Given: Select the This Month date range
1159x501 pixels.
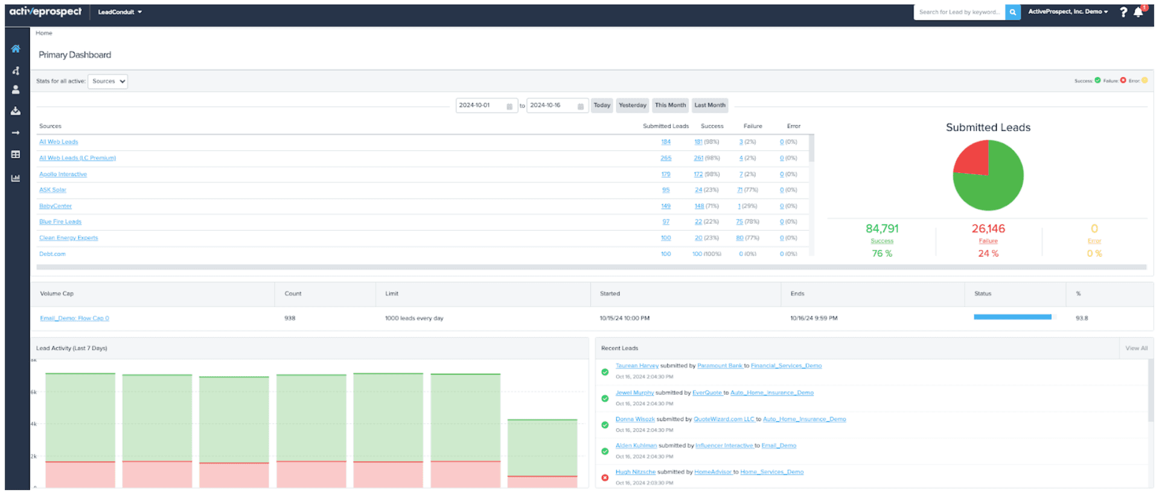Looking at the screenshot, I should (670, 106).
